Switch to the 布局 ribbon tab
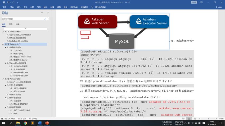Viewport: 225px width, 126px height. pos(32,7)
